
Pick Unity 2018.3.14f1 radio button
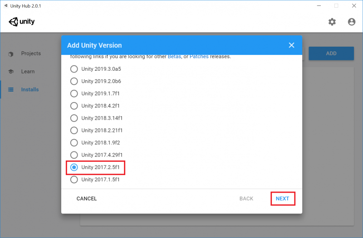(74, 118)
